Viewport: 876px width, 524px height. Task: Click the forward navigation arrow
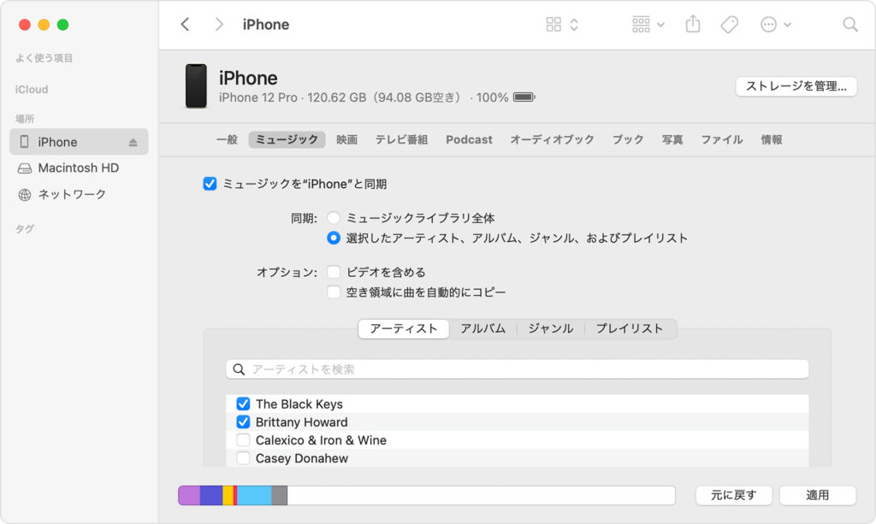tap(219, 24)
